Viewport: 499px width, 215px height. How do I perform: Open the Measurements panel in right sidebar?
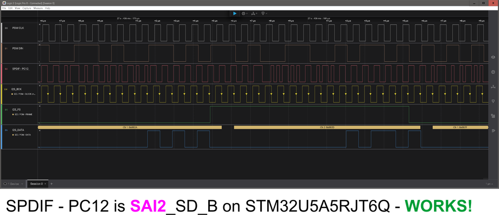(494, 86)
